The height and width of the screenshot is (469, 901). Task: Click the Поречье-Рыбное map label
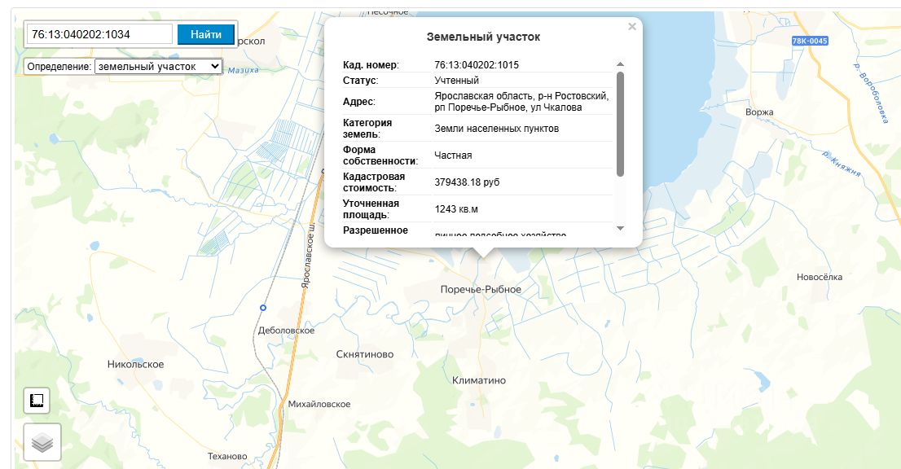coord(481,289)
